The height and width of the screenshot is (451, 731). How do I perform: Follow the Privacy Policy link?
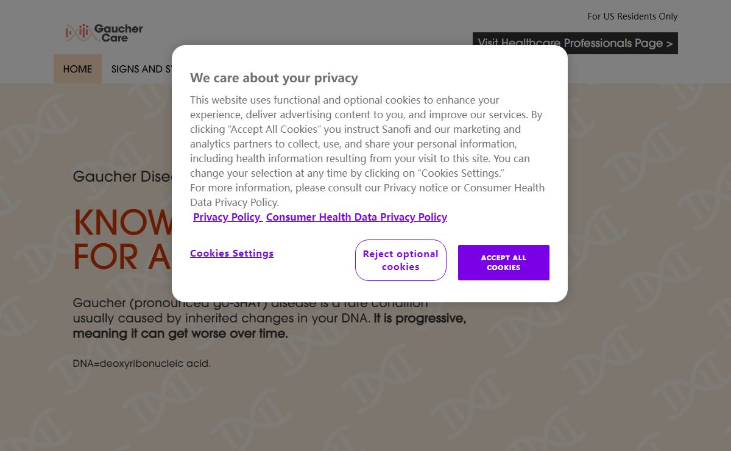pyautogui.click(x=227, y=217)
